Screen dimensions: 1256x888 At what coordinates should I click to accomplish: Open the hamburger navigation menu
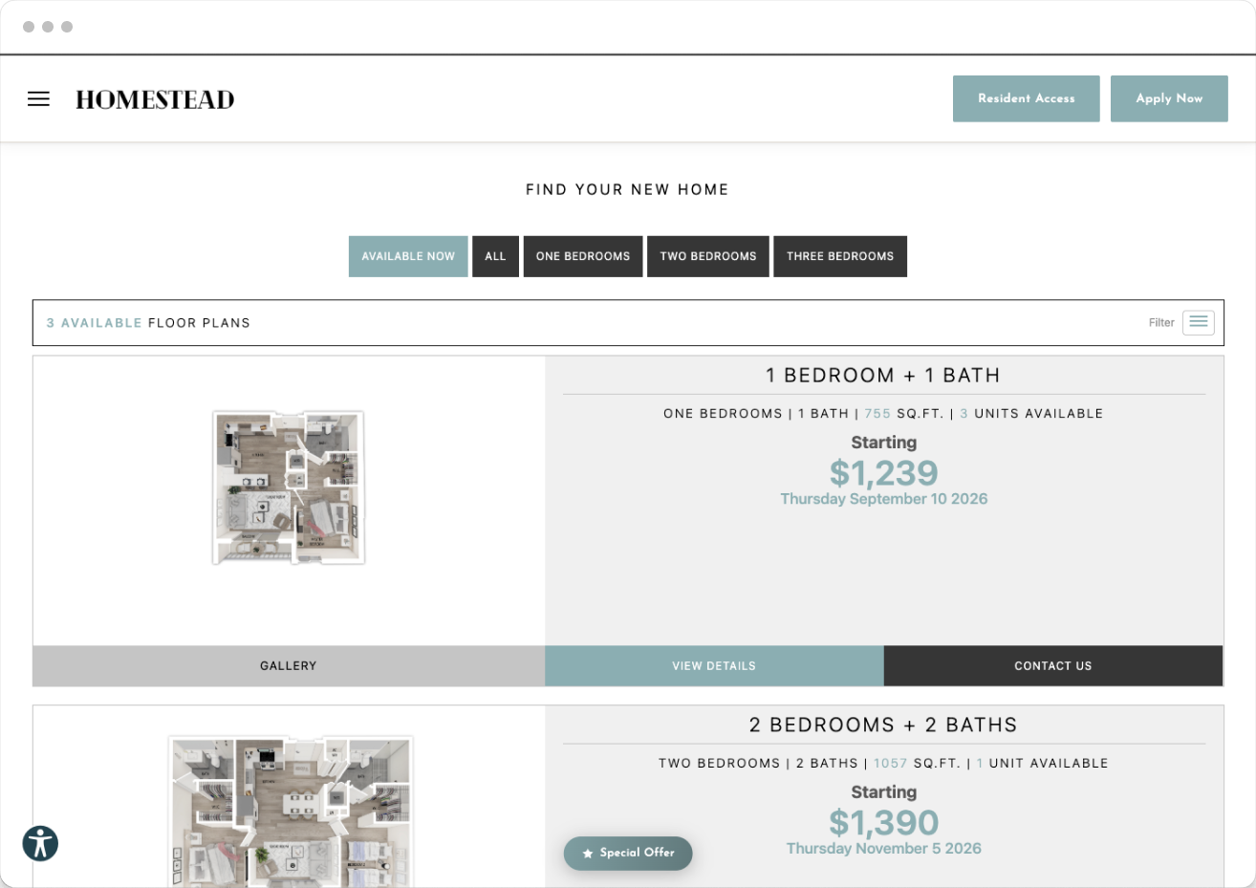point(38,98)
